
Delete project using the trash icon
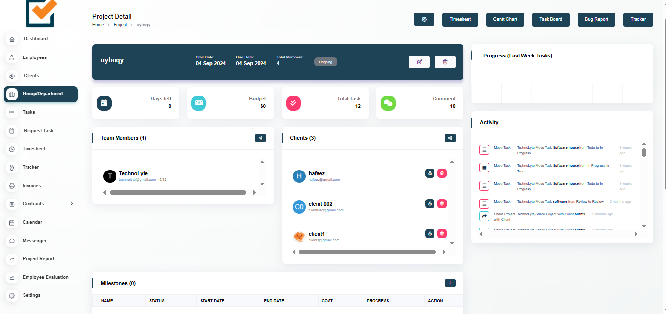click(x=445, y=62)
